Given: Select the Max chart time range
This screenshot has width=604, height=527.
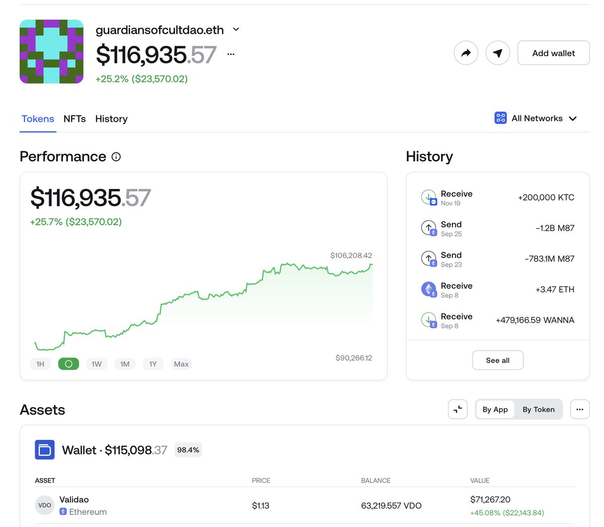Looking at the screenshot, I should coord(181,363).
